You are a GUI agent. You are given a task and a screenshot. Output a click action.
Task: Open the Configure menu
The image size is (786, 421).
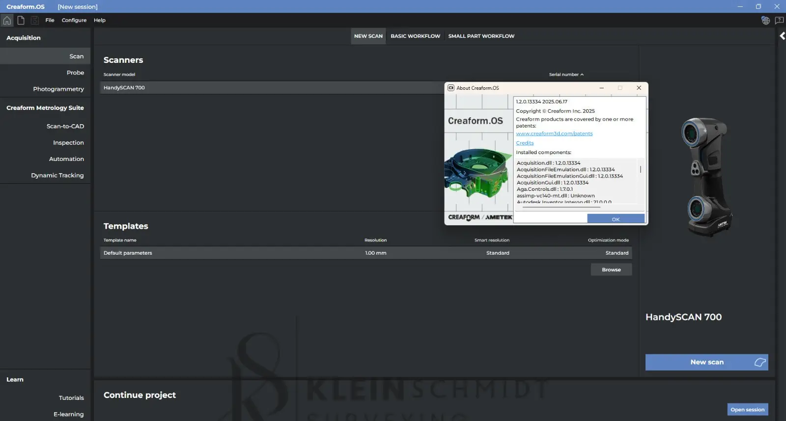tap(74, 20)
